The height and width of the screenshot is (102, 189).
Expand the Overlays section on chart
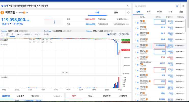click(5, 45)
